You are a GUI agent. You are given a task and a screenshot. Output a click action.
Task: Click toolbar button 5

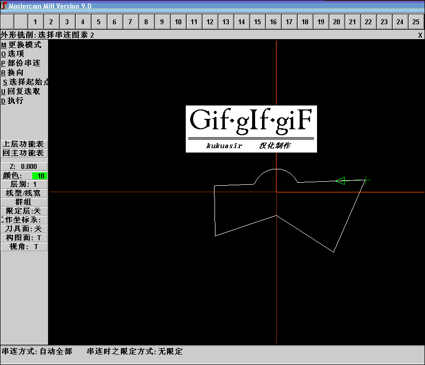pos(99,22)
